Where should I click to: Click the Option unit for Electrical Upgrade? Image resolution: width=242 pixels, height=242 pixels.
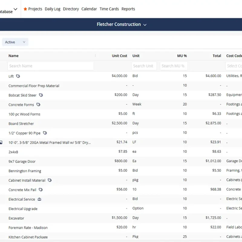point(138,208)
